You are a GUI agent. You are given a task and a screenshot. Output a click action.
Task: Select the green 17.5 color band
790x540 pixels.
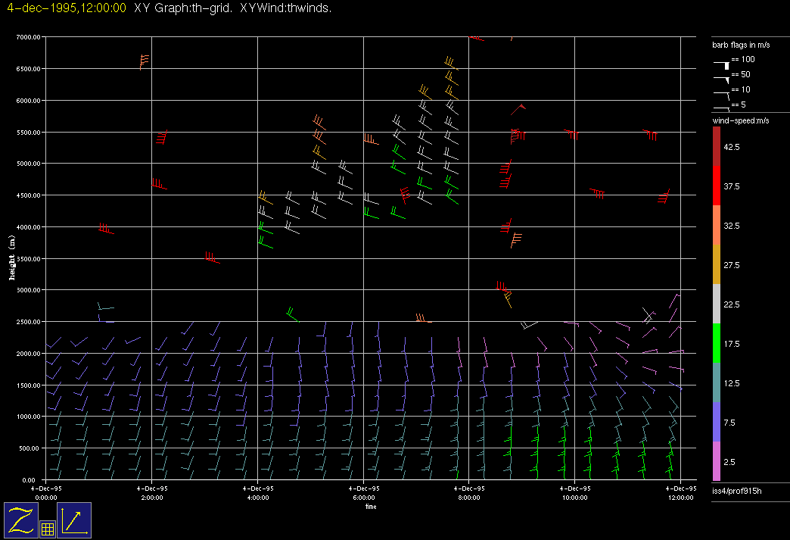(717, 343)
